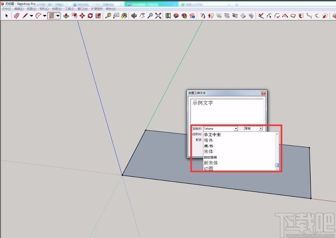336x238 pixels.
Task: Pick the pink Eraser tool
Action: [x=16, y=16]
